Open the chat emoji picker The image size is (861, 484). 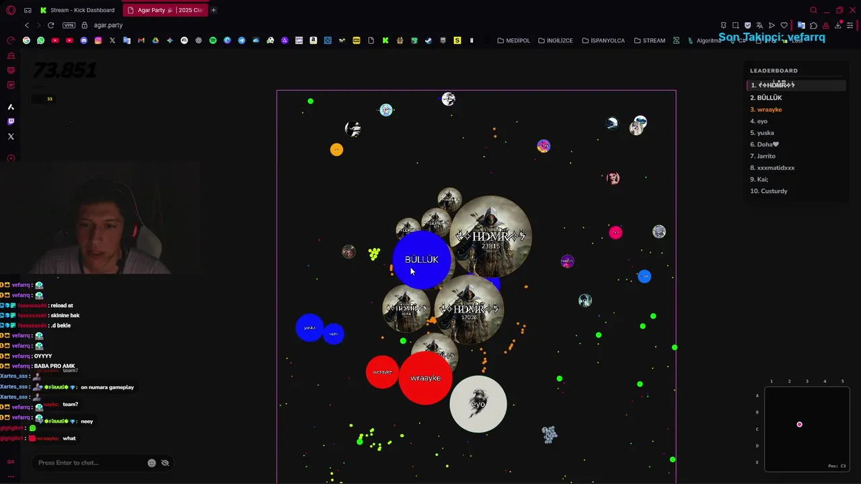(152, 462)
